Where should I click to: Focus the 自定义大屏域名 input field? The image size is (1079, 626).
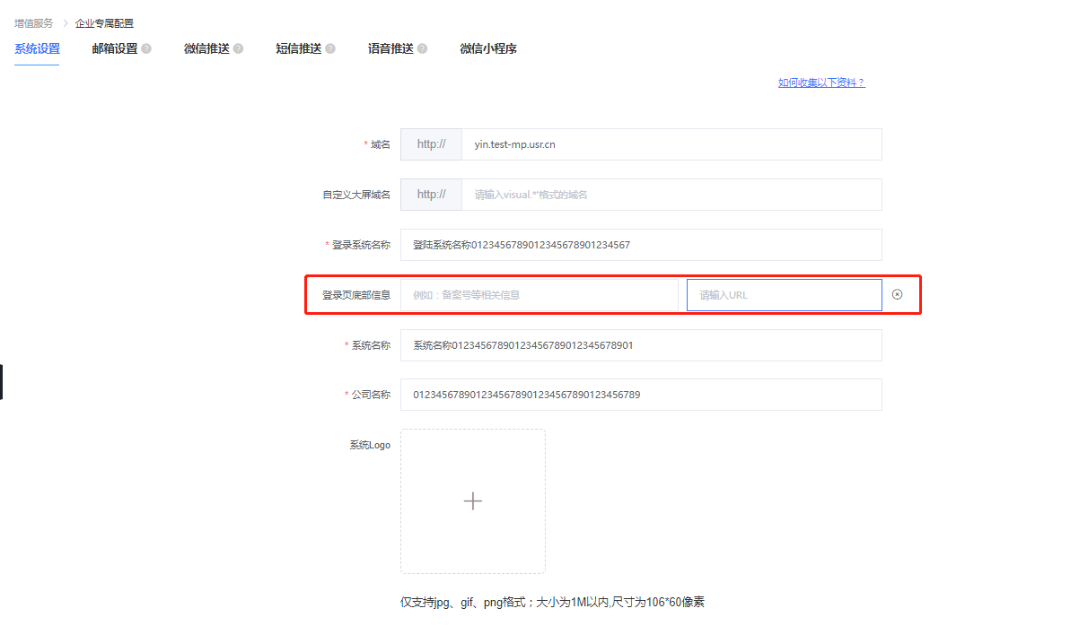click(671, 195)
